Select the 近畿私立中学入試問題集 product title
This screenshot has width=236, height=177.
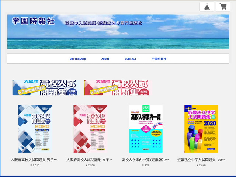pyautogui.click(x=201, y=160)
